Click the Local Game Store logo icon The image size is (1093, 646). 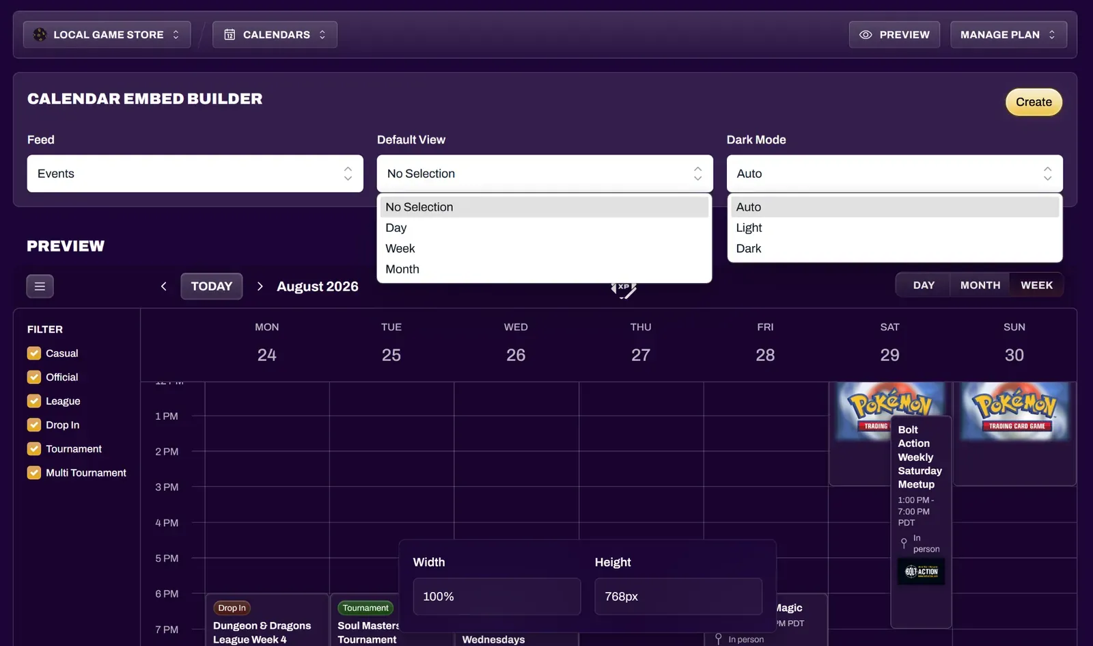click(x=40, y=34)
